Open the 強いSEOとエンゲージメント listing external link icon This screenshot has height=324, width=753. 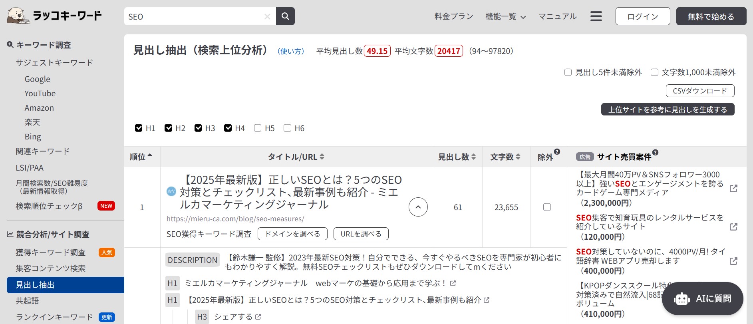[733, 189]
